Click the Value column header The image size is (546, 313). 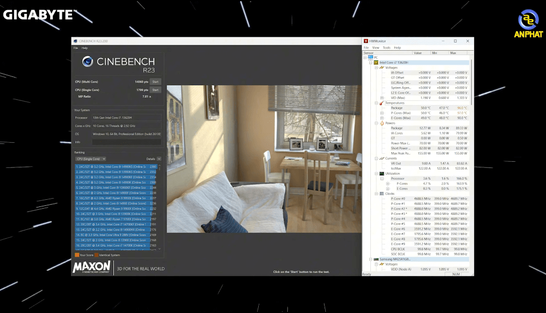click(x=421, y=53)
